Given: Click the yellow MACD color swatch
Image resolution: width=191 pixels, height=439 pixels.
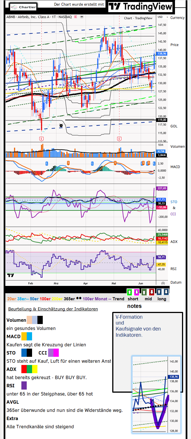Looking at the screenshot, I should point(24,336).
